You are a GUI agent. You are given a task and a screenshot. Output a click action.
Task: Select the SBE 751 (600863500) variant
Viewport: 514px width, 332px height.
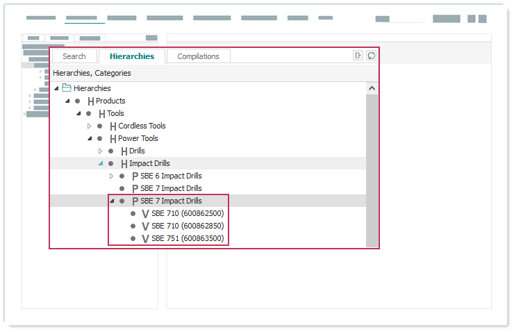[x=188, y=238]
